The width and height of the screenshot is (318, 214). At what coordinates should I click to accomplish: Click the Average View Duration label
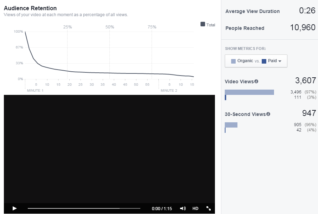click(253, 11)
